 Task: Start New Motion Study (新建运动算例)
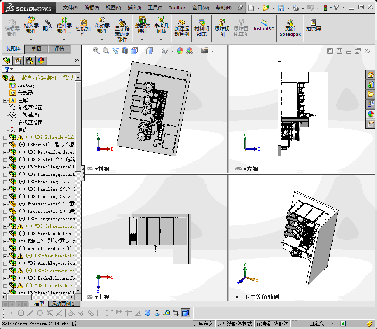182,28
